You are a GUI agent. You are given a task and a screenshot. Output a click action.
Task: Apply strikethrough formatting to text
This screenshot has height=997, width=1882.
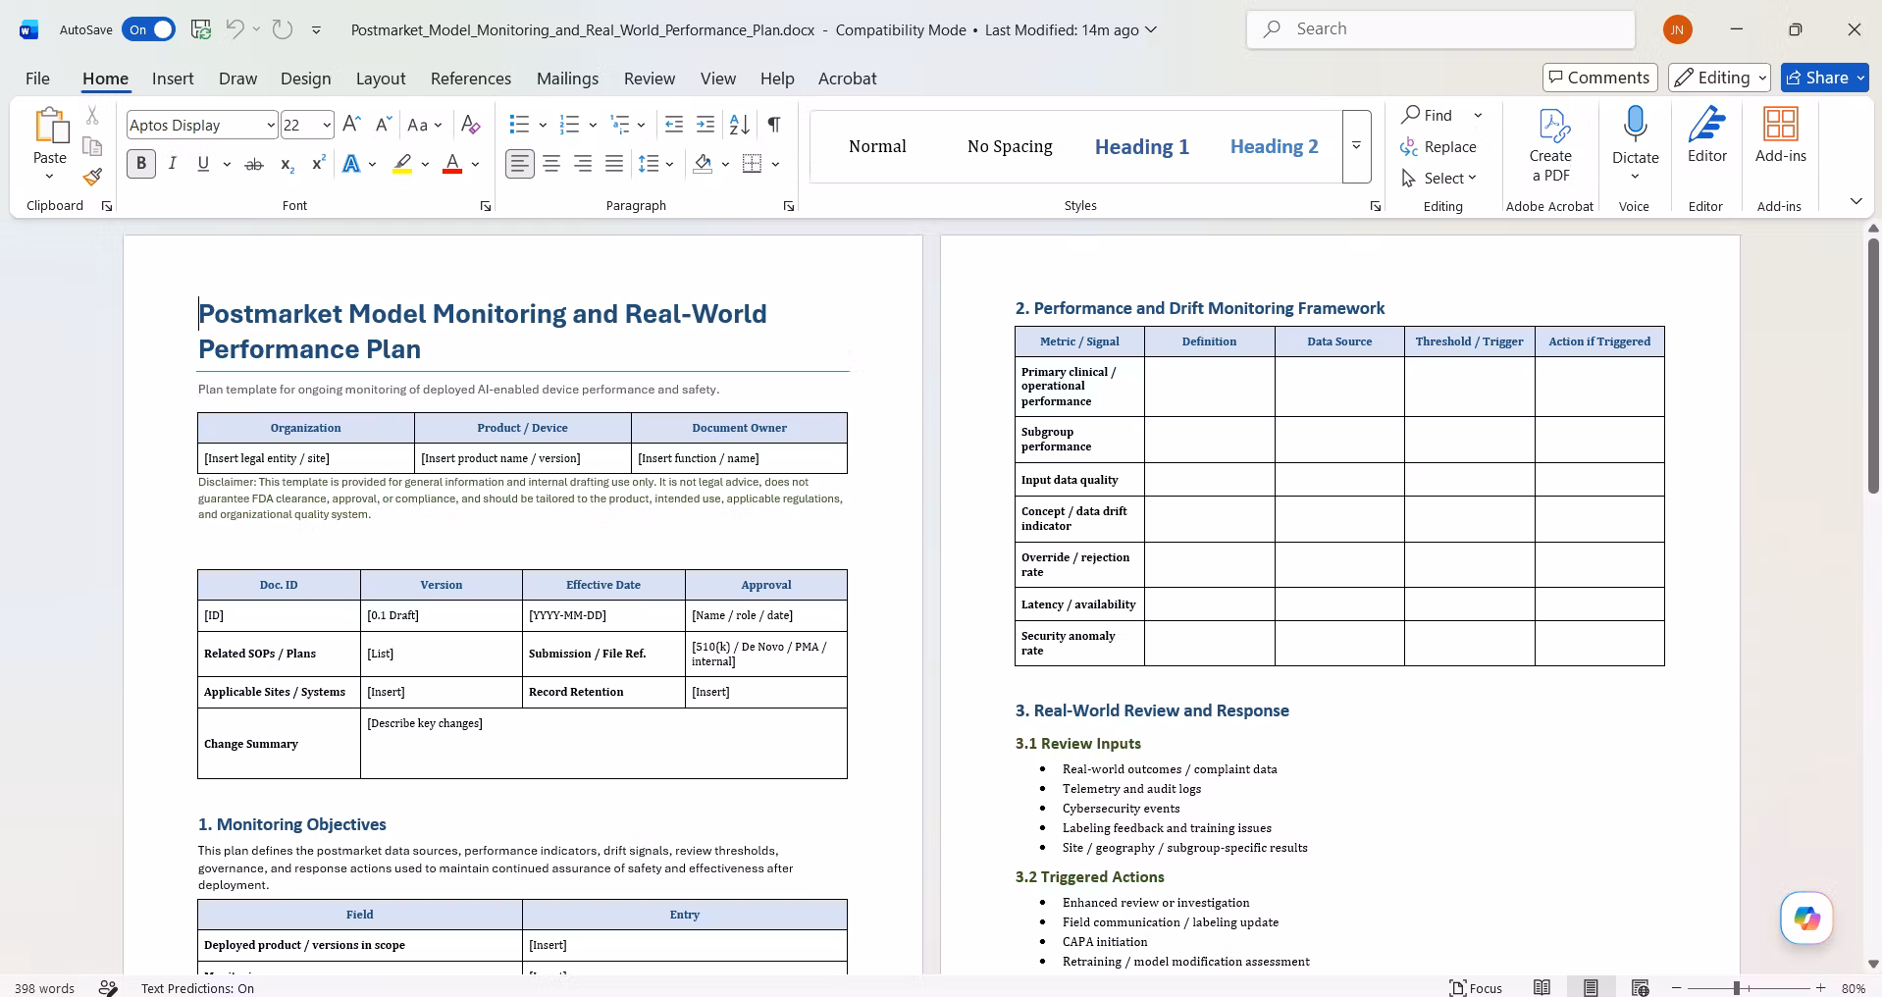(x=254, y=164)
